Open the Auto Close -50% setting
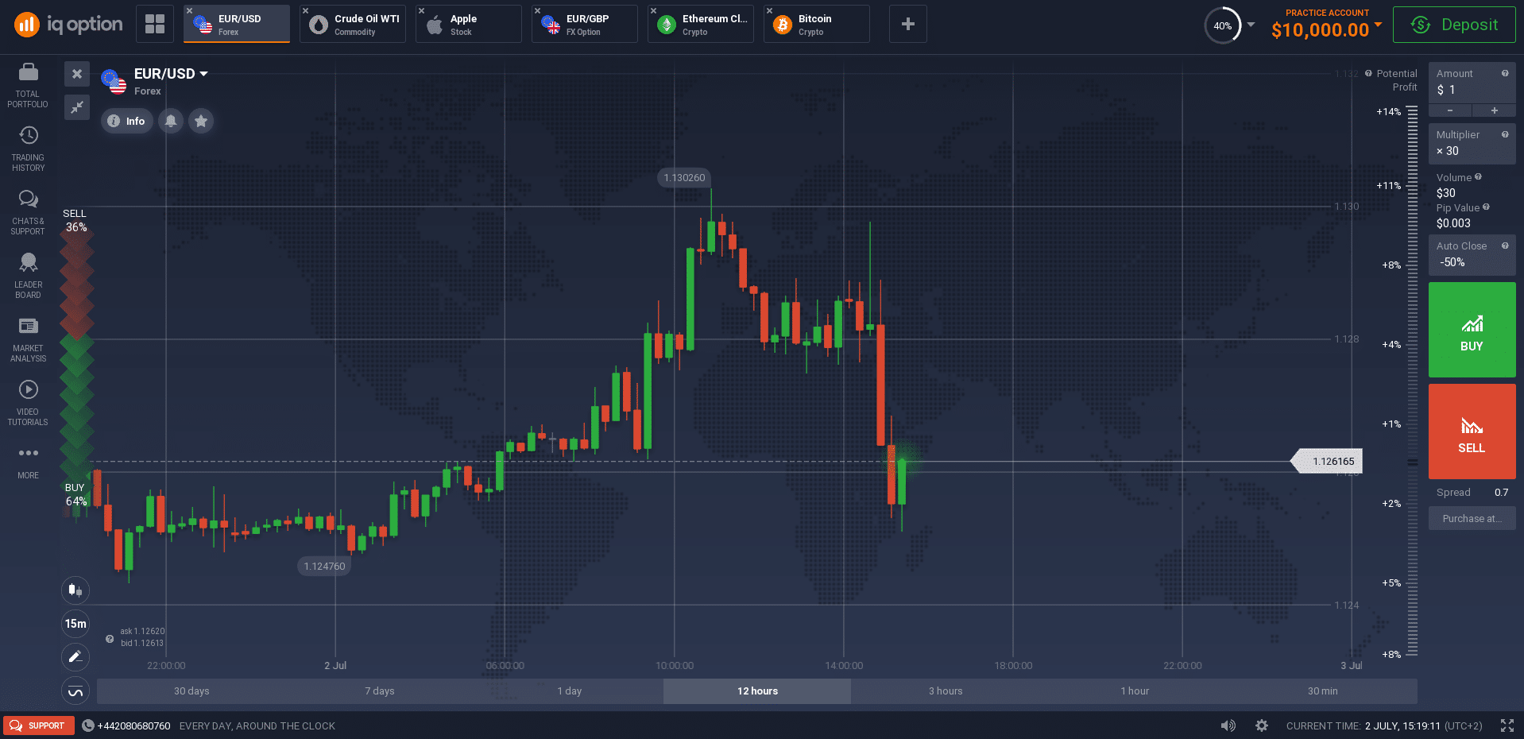 (1472, 254)
